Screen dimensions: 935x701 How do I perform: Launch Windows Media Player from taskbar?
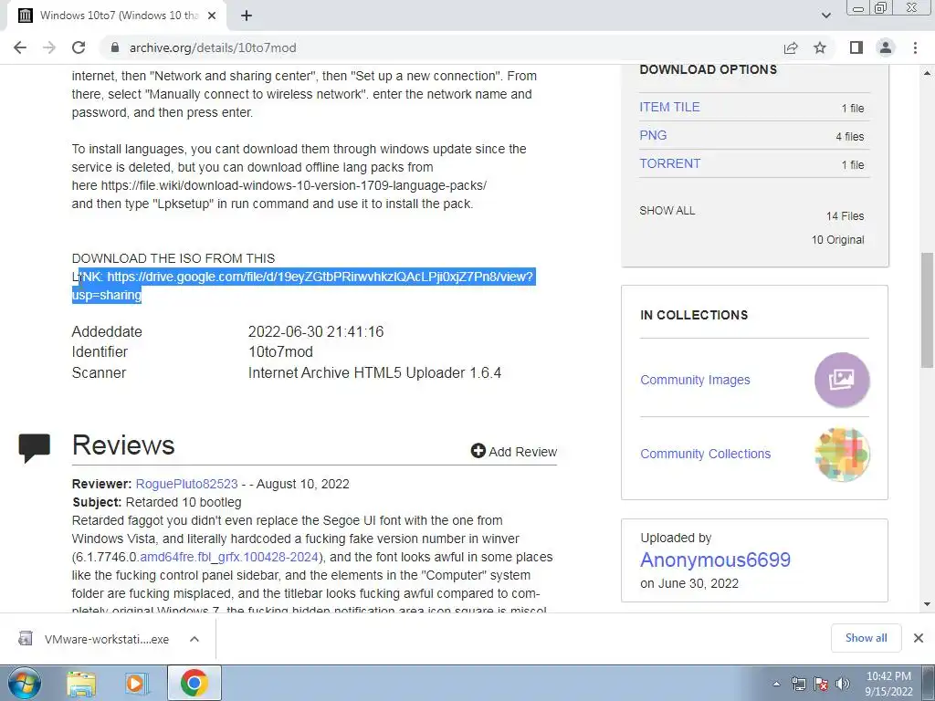point(137,684)
